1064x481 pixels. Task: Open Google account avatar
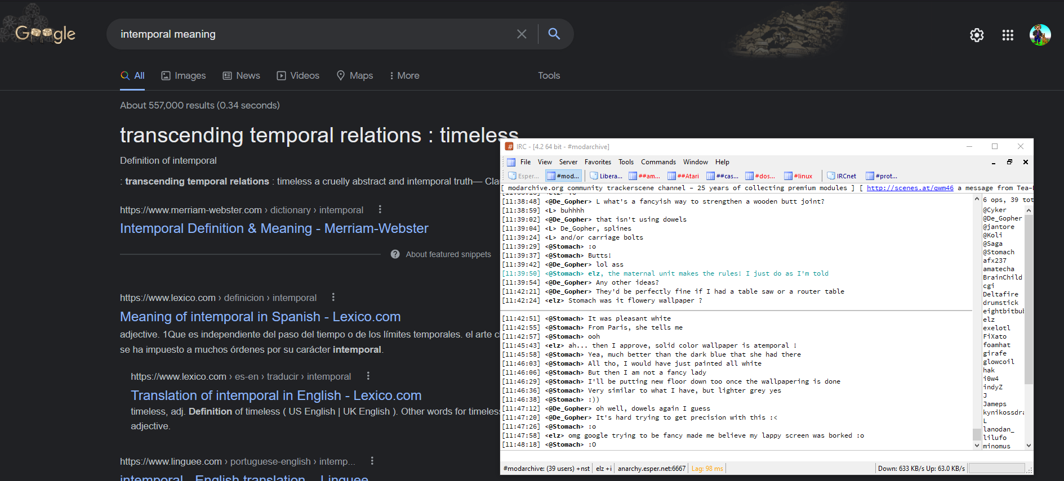[x=1040, y=35]
